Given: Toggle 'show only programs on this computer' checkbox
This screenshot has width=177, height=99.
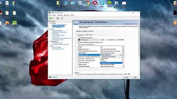Looking at the screenshot, I should tap(79, 42).
